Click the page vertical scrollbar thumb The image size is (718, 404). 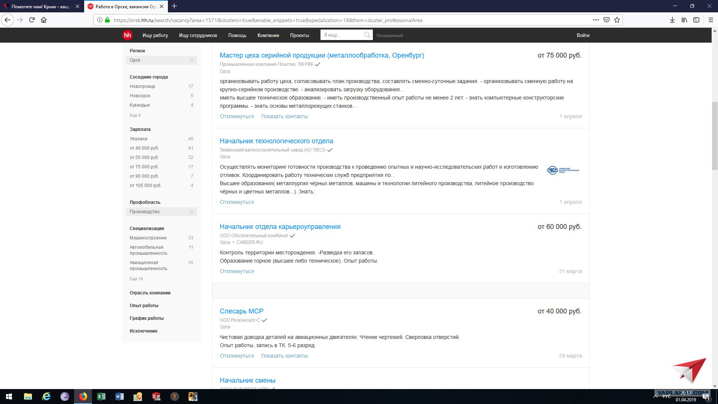tap(715, 135)
